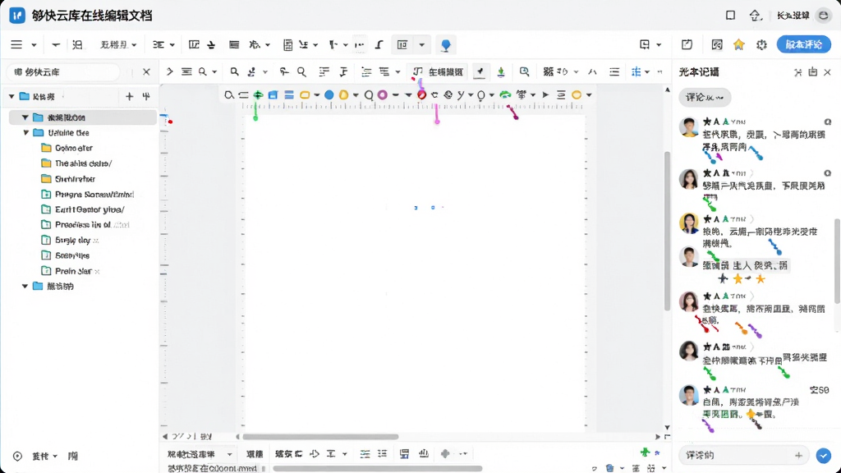Click the blue pin icon in the top toolbar
Screen dimensions: 841x473
(445, 45)
